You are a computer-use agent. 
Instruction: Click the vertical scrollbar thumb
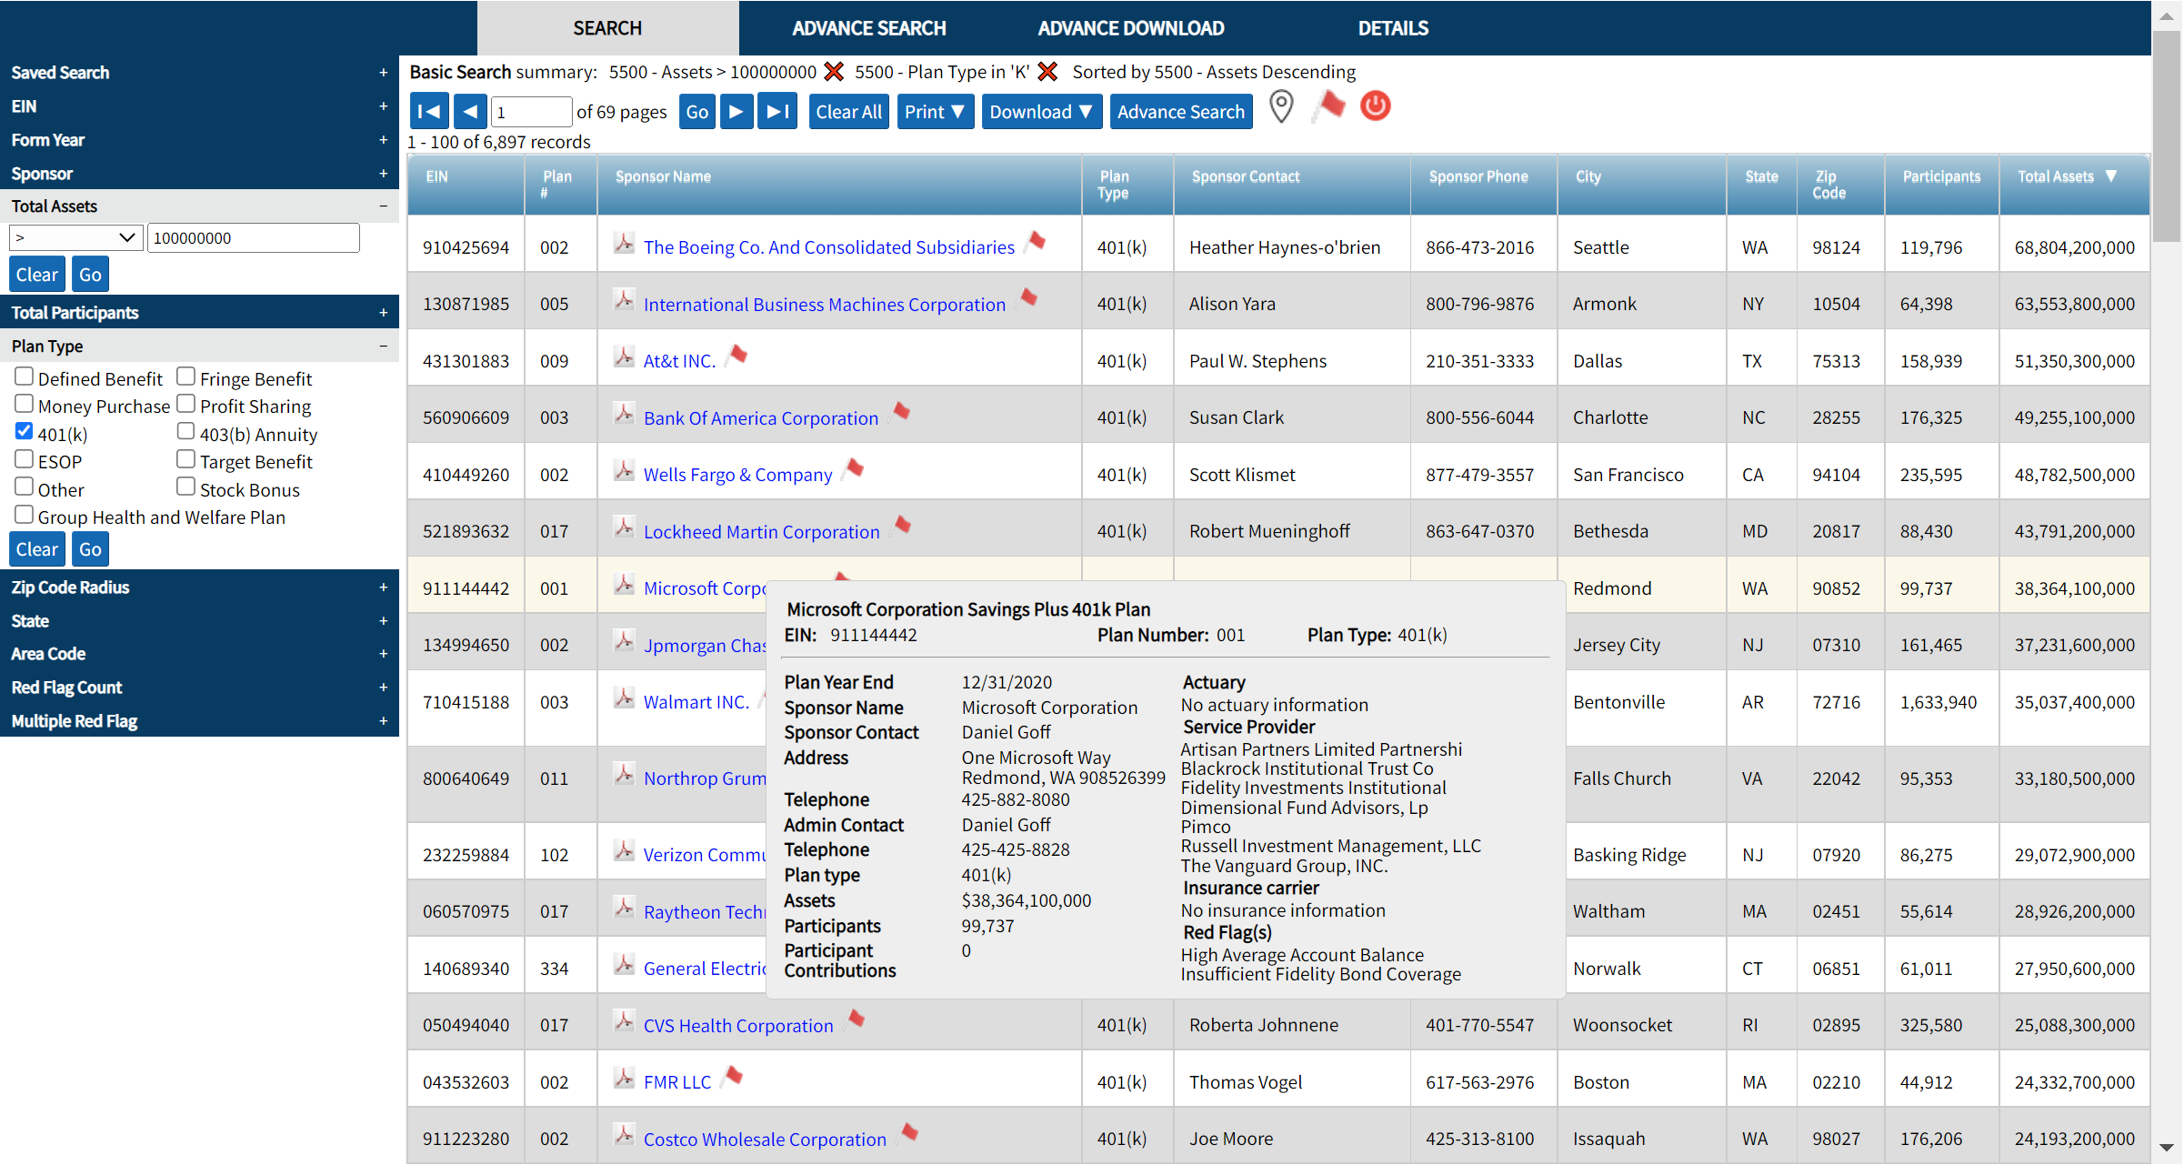tap(2167, 136)
